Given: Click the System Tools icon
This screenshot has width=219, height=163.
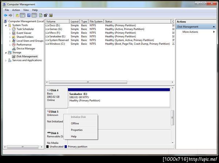Looking at the screenshot, I should (9, 25).
